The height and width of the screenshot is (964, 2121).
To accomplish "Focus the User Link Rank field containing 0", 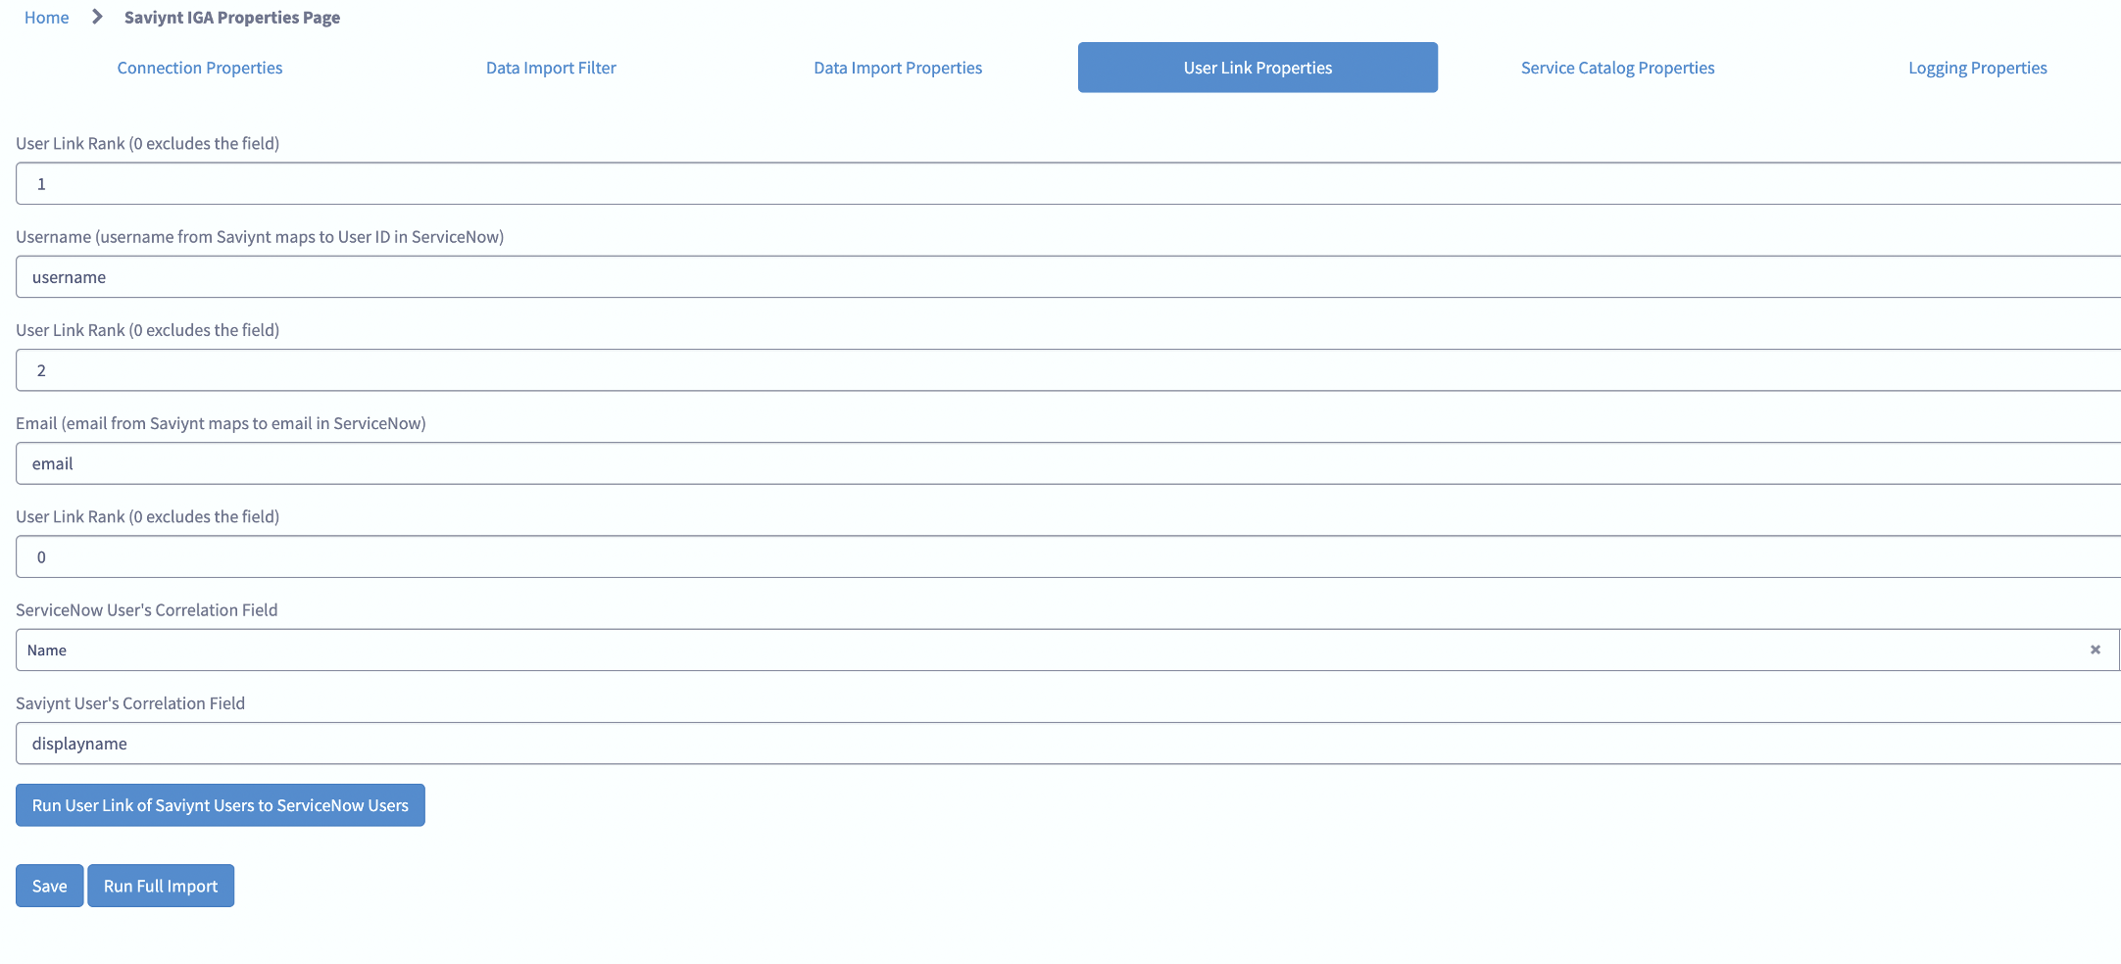I will [1068, 556].
